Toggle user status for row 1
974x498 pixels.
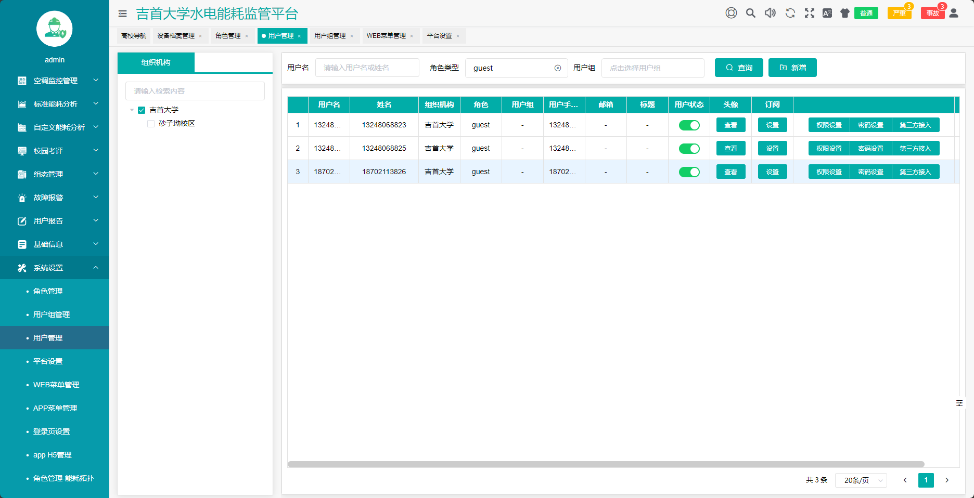click(x=689, y=125)
